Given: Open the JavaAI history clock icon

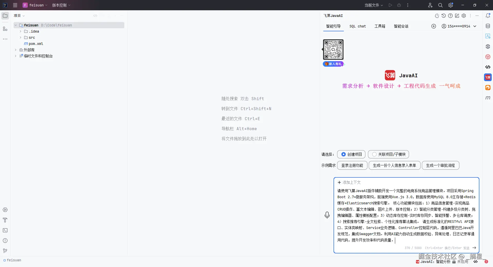Looking at the screenshot, I should pyautogui.click(x=444, y=16).
